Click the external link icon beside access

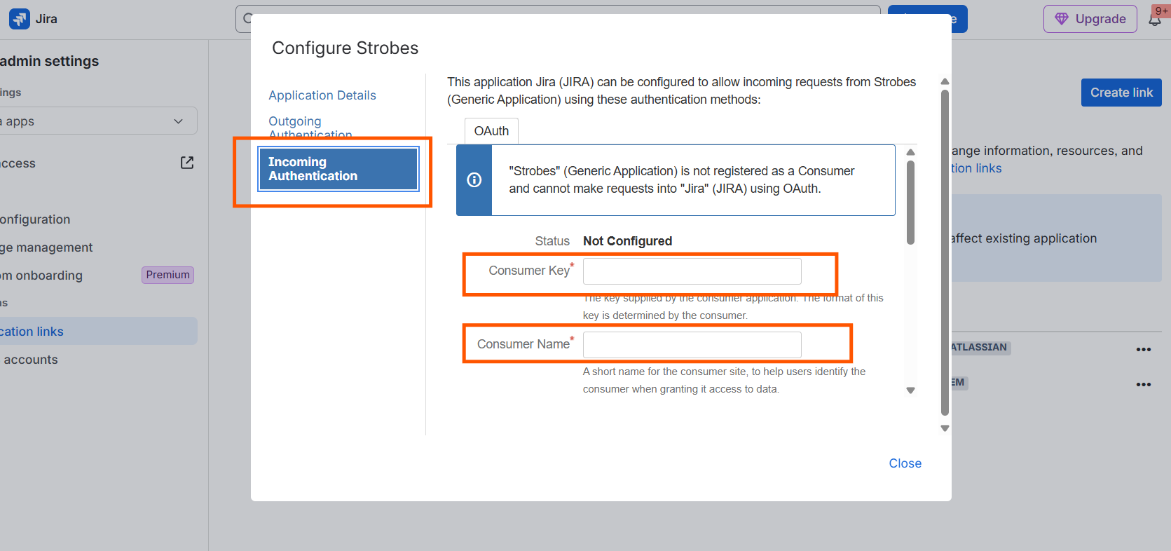pos(187,163)
